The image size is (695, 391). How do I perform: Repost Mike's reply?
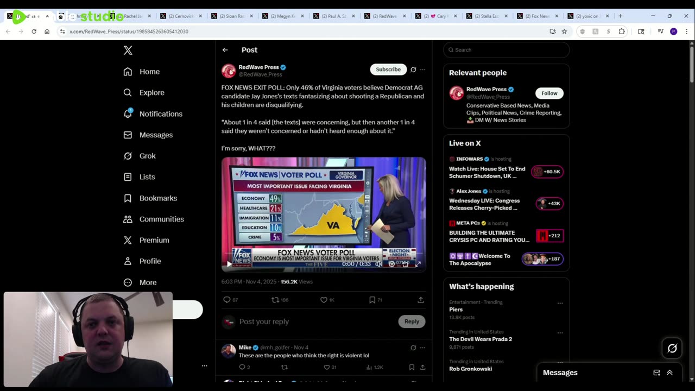tap(284, 367)
